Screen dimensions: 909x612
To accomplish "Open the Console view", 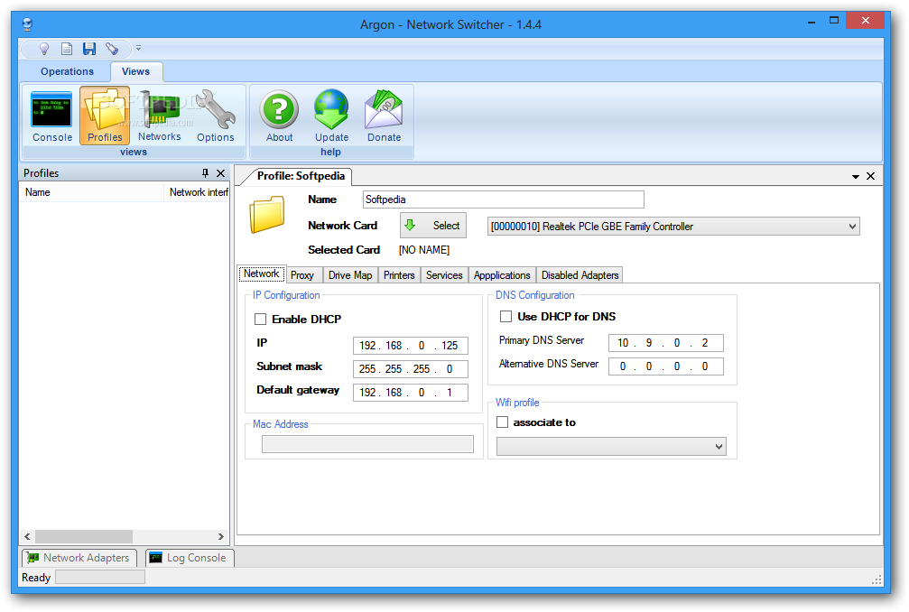I will click(52, 116).
